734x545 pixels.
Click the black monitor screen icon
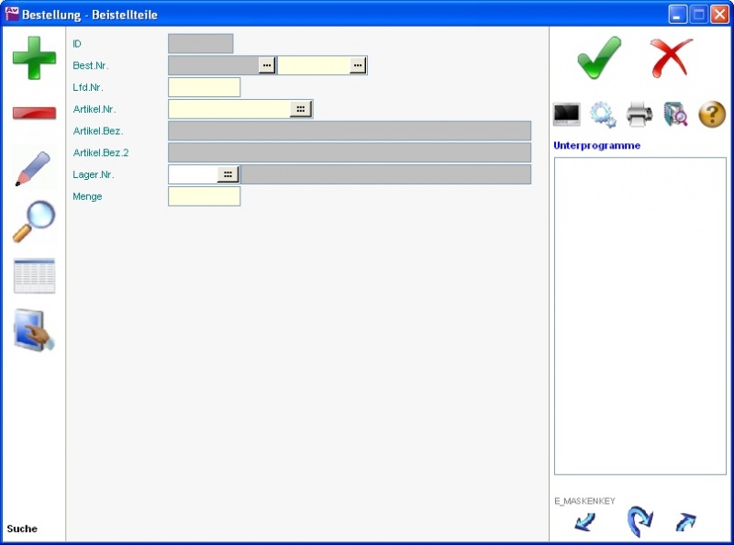[566, 115]
